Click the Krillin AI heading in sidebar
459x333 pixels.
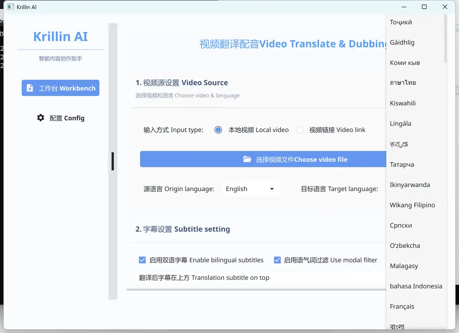click(61, 36)
